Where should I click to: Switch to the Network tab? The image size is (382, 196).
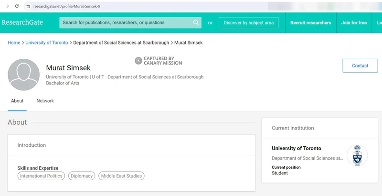45,101
